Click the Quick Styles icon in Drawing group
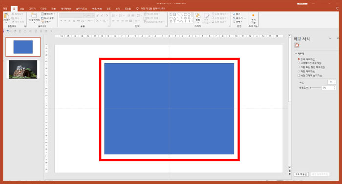342x184 pixels. click(206, 16)
